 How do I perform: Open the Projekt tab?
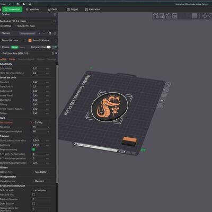[x=73, y=10]
